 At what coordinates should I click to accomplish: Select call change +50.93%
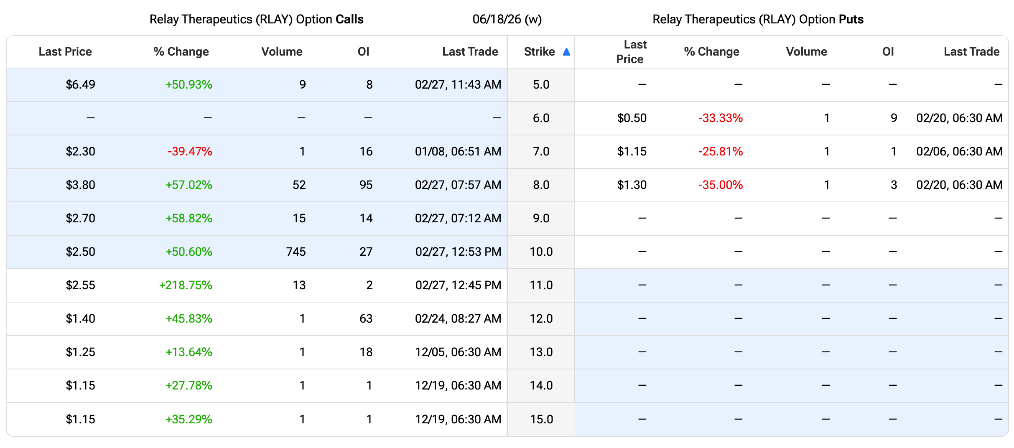pyautogui.click(x=189, y=85)
